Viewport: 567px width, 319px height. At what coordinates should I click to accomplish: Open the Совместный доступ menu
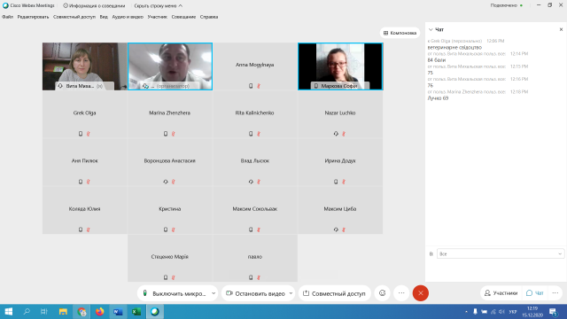74,17
